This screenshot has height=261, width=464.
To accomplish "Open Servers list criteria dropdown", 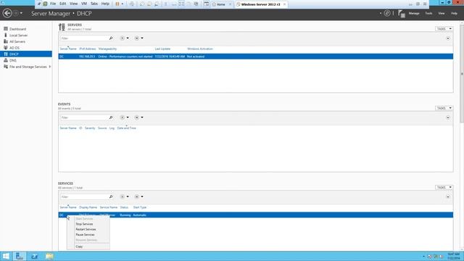I will click(124, 38).
